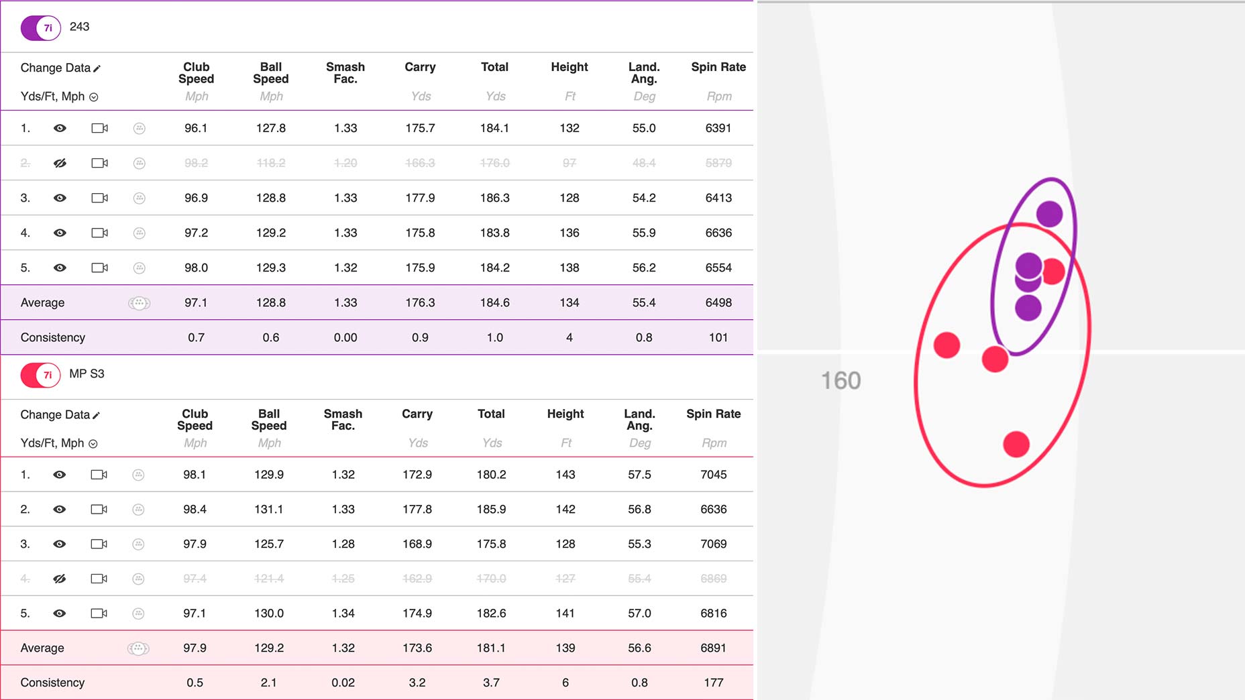Switch off the purple 7i toggle for 243
The width and height of the screenshot is (1245, 700).
coord(40,27)
